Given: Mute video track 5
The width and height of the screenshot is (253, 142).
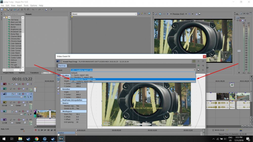Looking at the screenshot, I should pos(28,111).
